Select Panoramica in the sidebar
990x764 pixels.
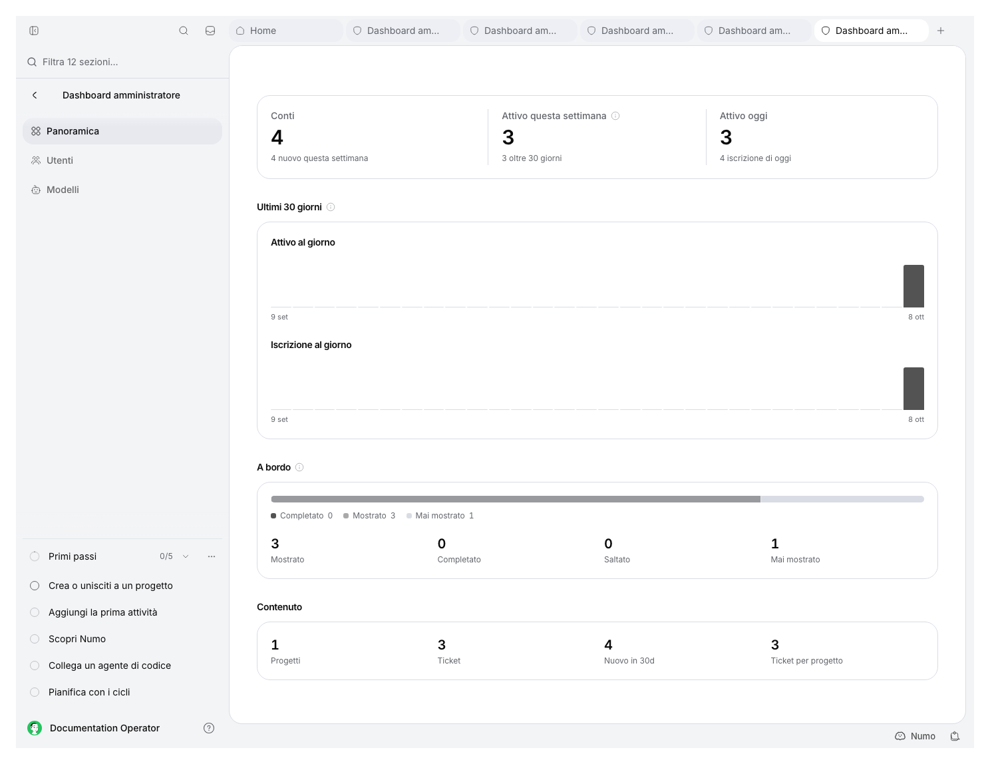[x=122, y=131]
